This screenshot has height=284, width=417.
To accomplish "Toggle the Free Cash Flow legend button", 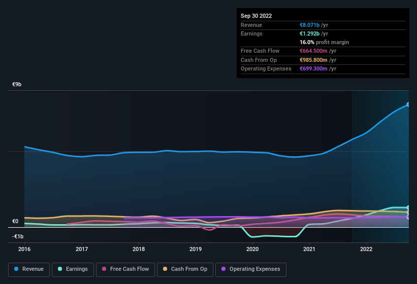I will tap(125, 269).
